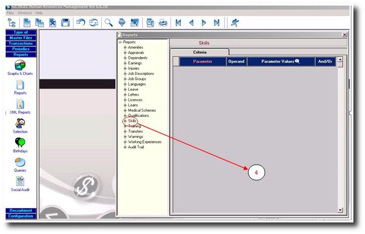Screen dimensions: 365x234
Task: Go to the first record arrow
Action: click(178, 23)
